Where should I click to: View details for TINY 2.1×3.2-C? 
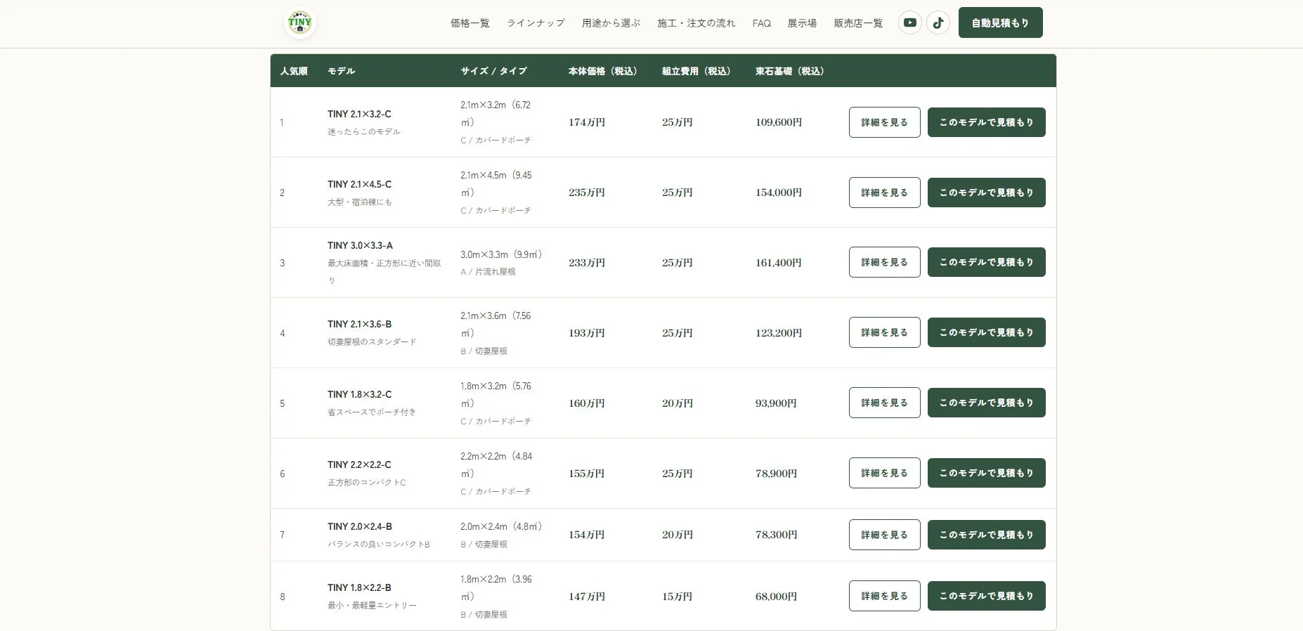click(884, 122)
